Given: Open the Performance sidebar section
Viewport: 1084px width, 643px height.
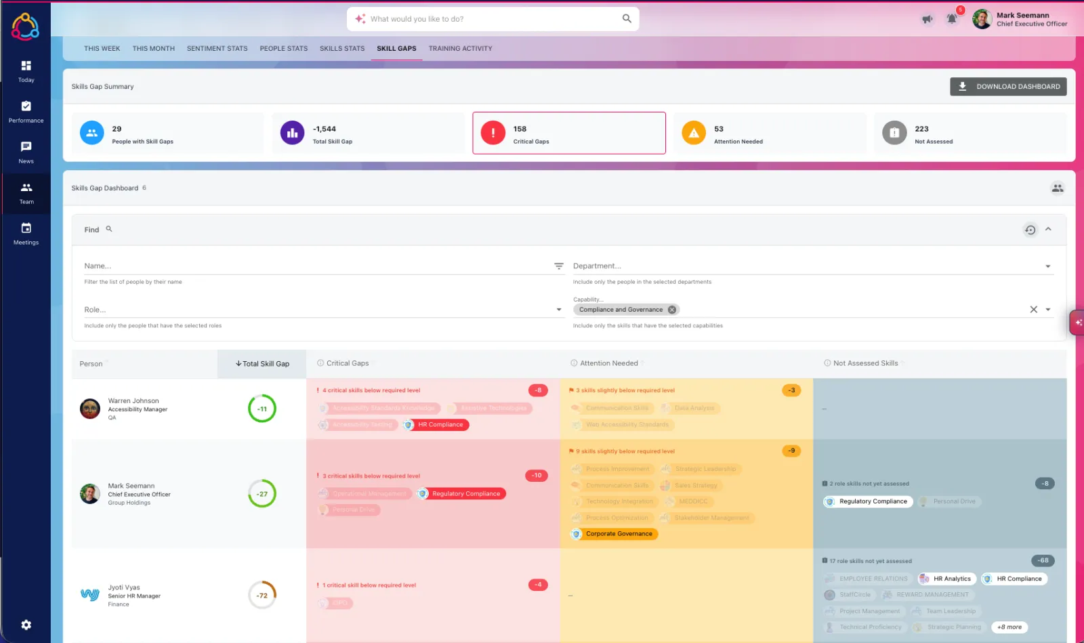Looking at the screenshot, I should [26, 111].
